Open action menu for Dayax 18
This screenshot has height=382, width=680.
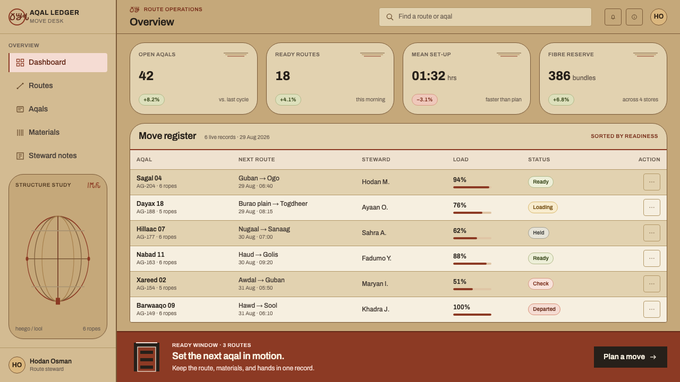point(652,207)
